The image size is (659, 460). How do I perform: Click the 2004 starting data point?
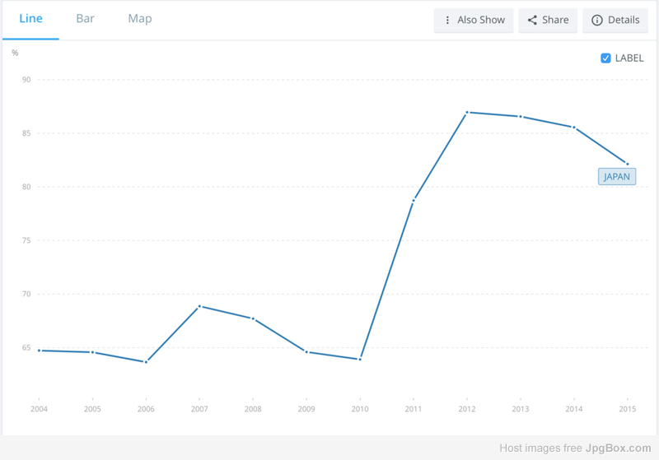click(x=39, y=351)
